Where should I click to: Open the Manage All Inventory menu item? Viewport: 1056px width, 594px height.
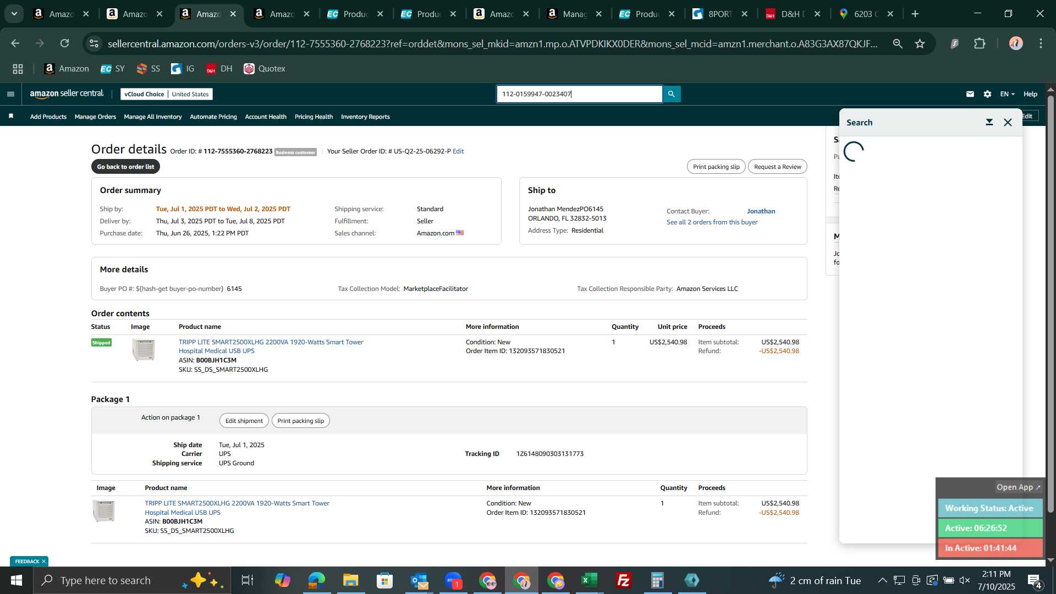[x=153, y=117]
